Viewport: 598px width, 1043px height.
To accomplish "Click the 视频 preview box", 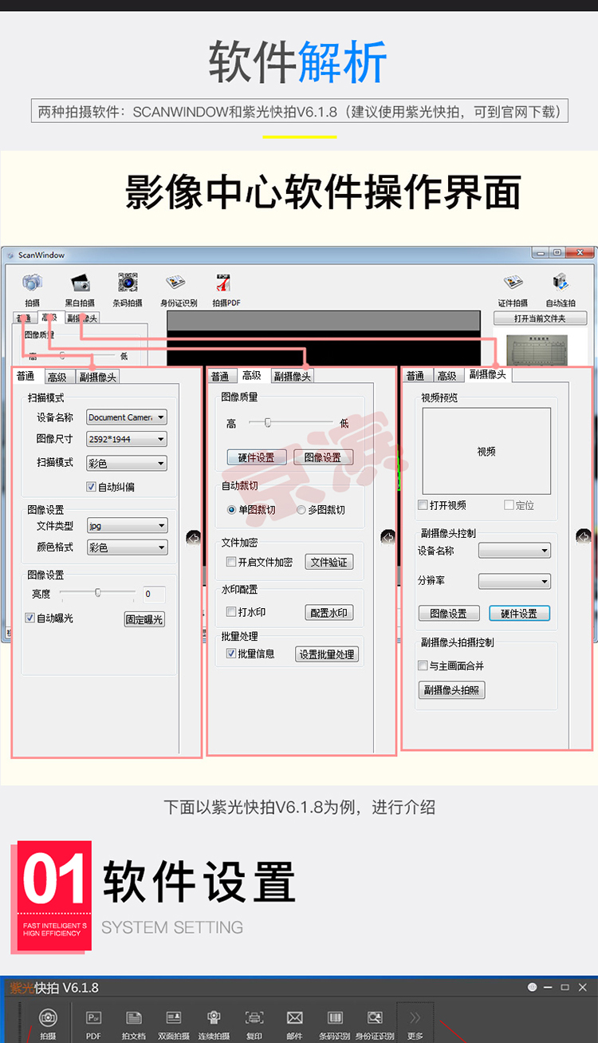I will [486, 451].
